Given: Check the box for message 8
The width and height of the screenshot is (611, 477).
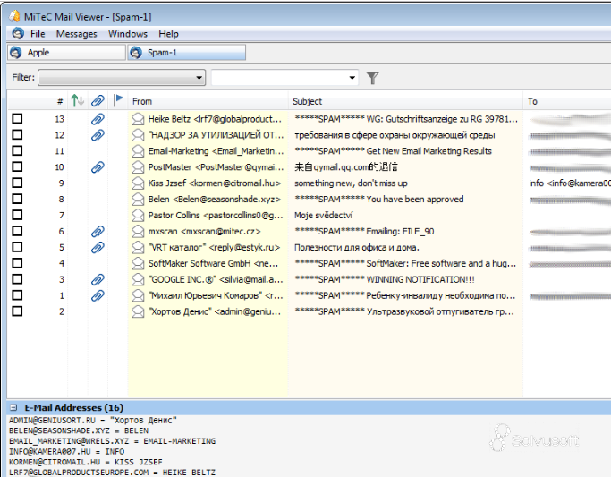Looking at the screenshot, I should pyautogui.click(x=17, y=199).
